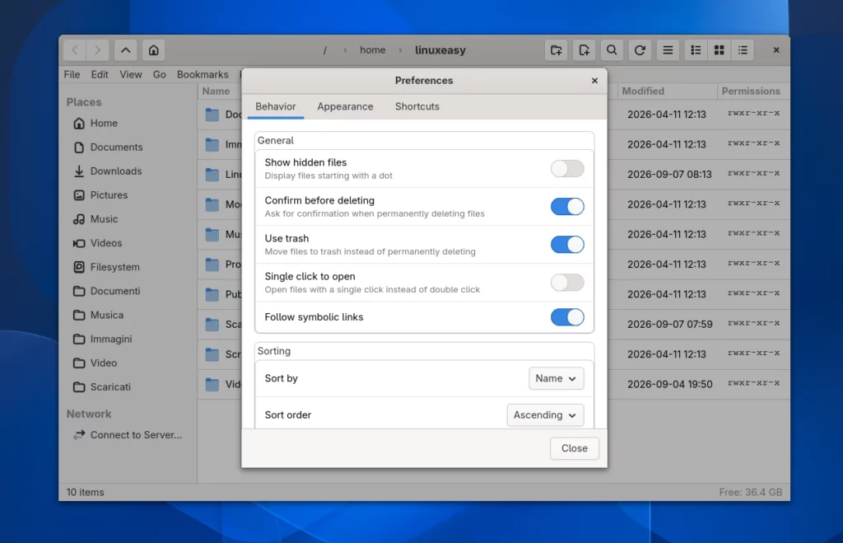843x543 pixels.
Task: Select the Behavior tab
Action: coord(276,106)
